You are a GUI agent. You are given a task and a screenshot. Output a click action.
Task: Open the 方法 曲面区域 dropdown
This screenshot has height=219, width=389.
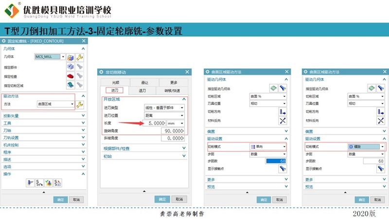point(54,104)
